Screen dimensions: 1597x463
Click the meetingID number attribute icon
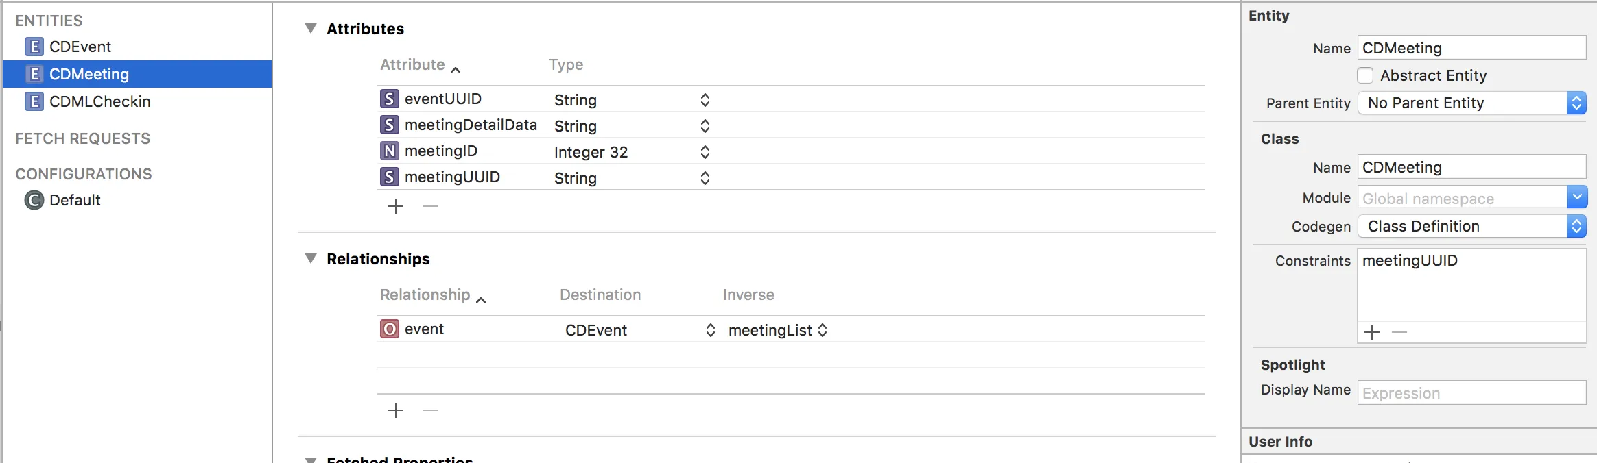(389, 151)
